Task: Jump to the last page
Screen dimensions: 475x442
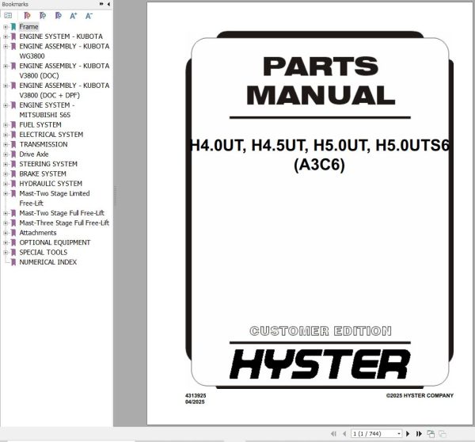Action: 419,434
